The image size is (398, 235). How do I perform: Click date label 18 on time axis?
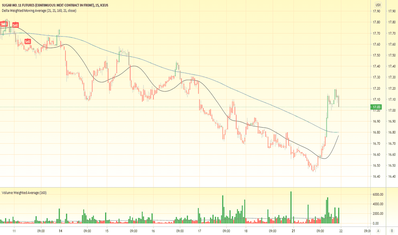[246, 231]
